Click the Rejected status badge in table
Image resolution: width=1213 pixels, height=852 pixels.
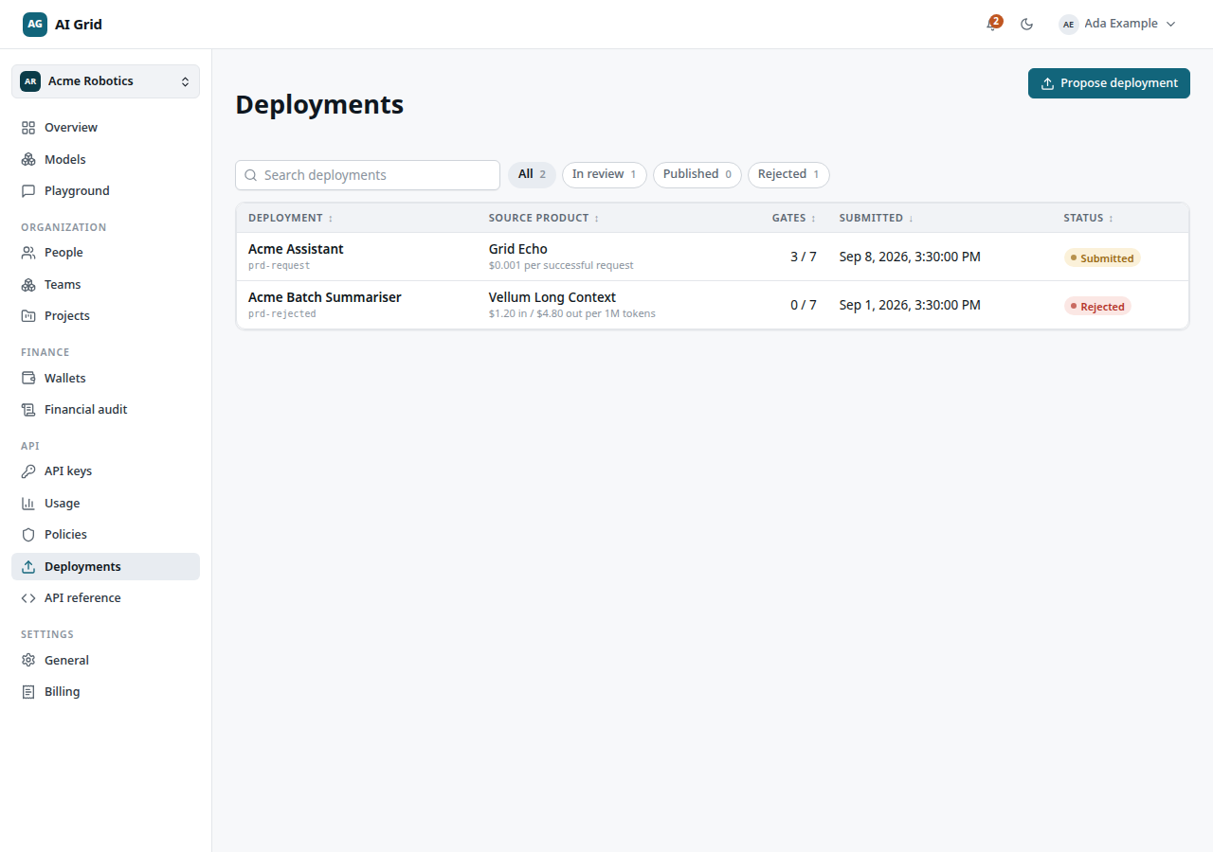point(1097,307)
